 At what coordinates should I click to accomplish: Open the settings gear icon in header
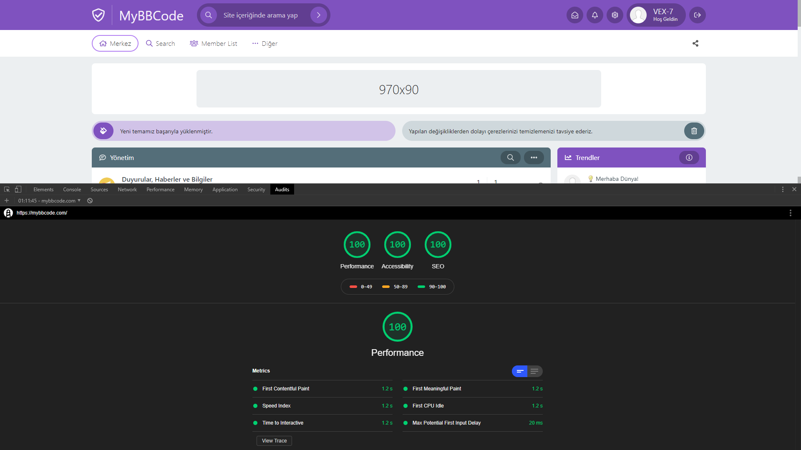pos(615,15)
